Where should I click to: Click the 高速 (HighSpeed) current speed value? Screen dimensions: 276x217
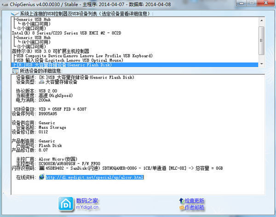[x=56, y=96]
